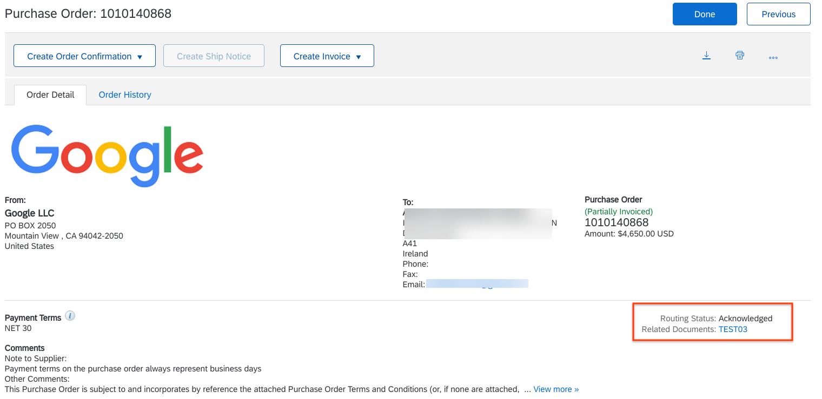Click the blurred supplier email link
This screenshot has height=399, width=822.
(x=477, y=284)
